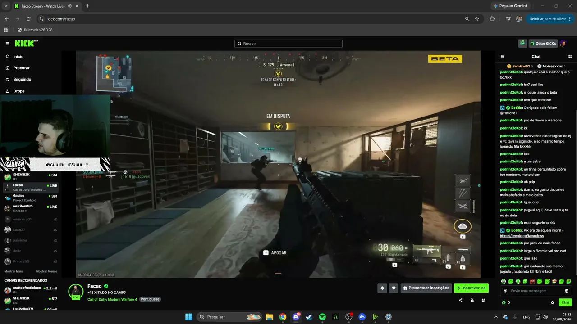The width and height of the screenshot is (577, 324).
Task: Click the notification bell on Facao's channel
Action: click(382, 288)
